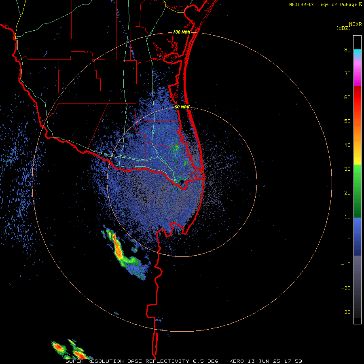Viewport: 364px width, 364px height.
Task: Click the 30 dBZ value on color scale
Action: (347, 169)
